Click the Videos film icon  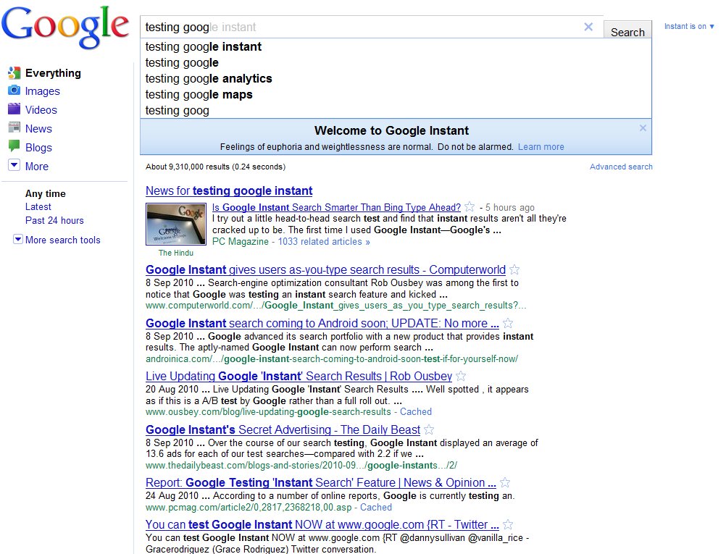point(14,110)
